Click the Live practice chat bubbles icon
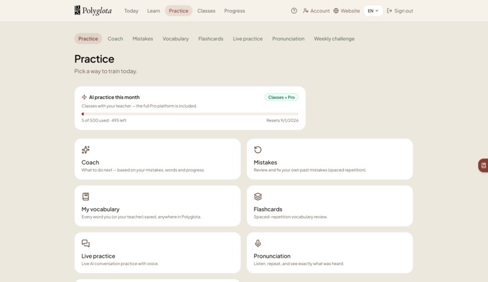This screenshot has width=488, height=282. click(85, 243)
